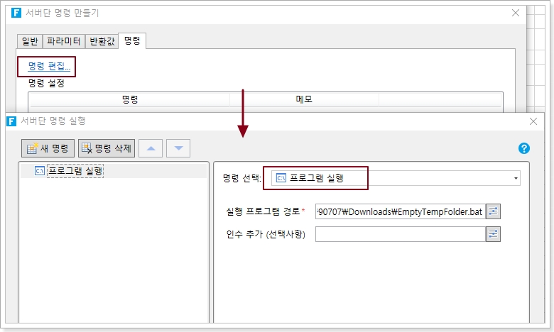Switch to the 일반 tab
Image resolution: width=554 pixels, height=332 pixels.
coord(31,41)
